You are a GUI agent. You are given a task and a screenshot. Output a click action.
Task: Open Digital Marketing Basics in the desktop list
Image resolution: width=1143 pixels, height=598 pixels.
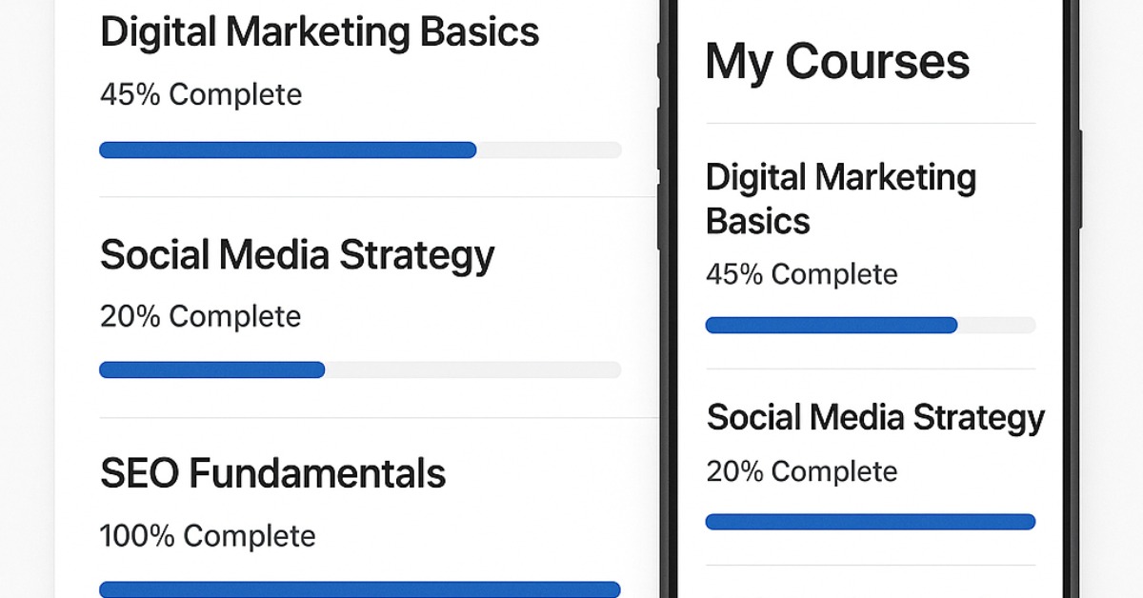click(319, 32)
